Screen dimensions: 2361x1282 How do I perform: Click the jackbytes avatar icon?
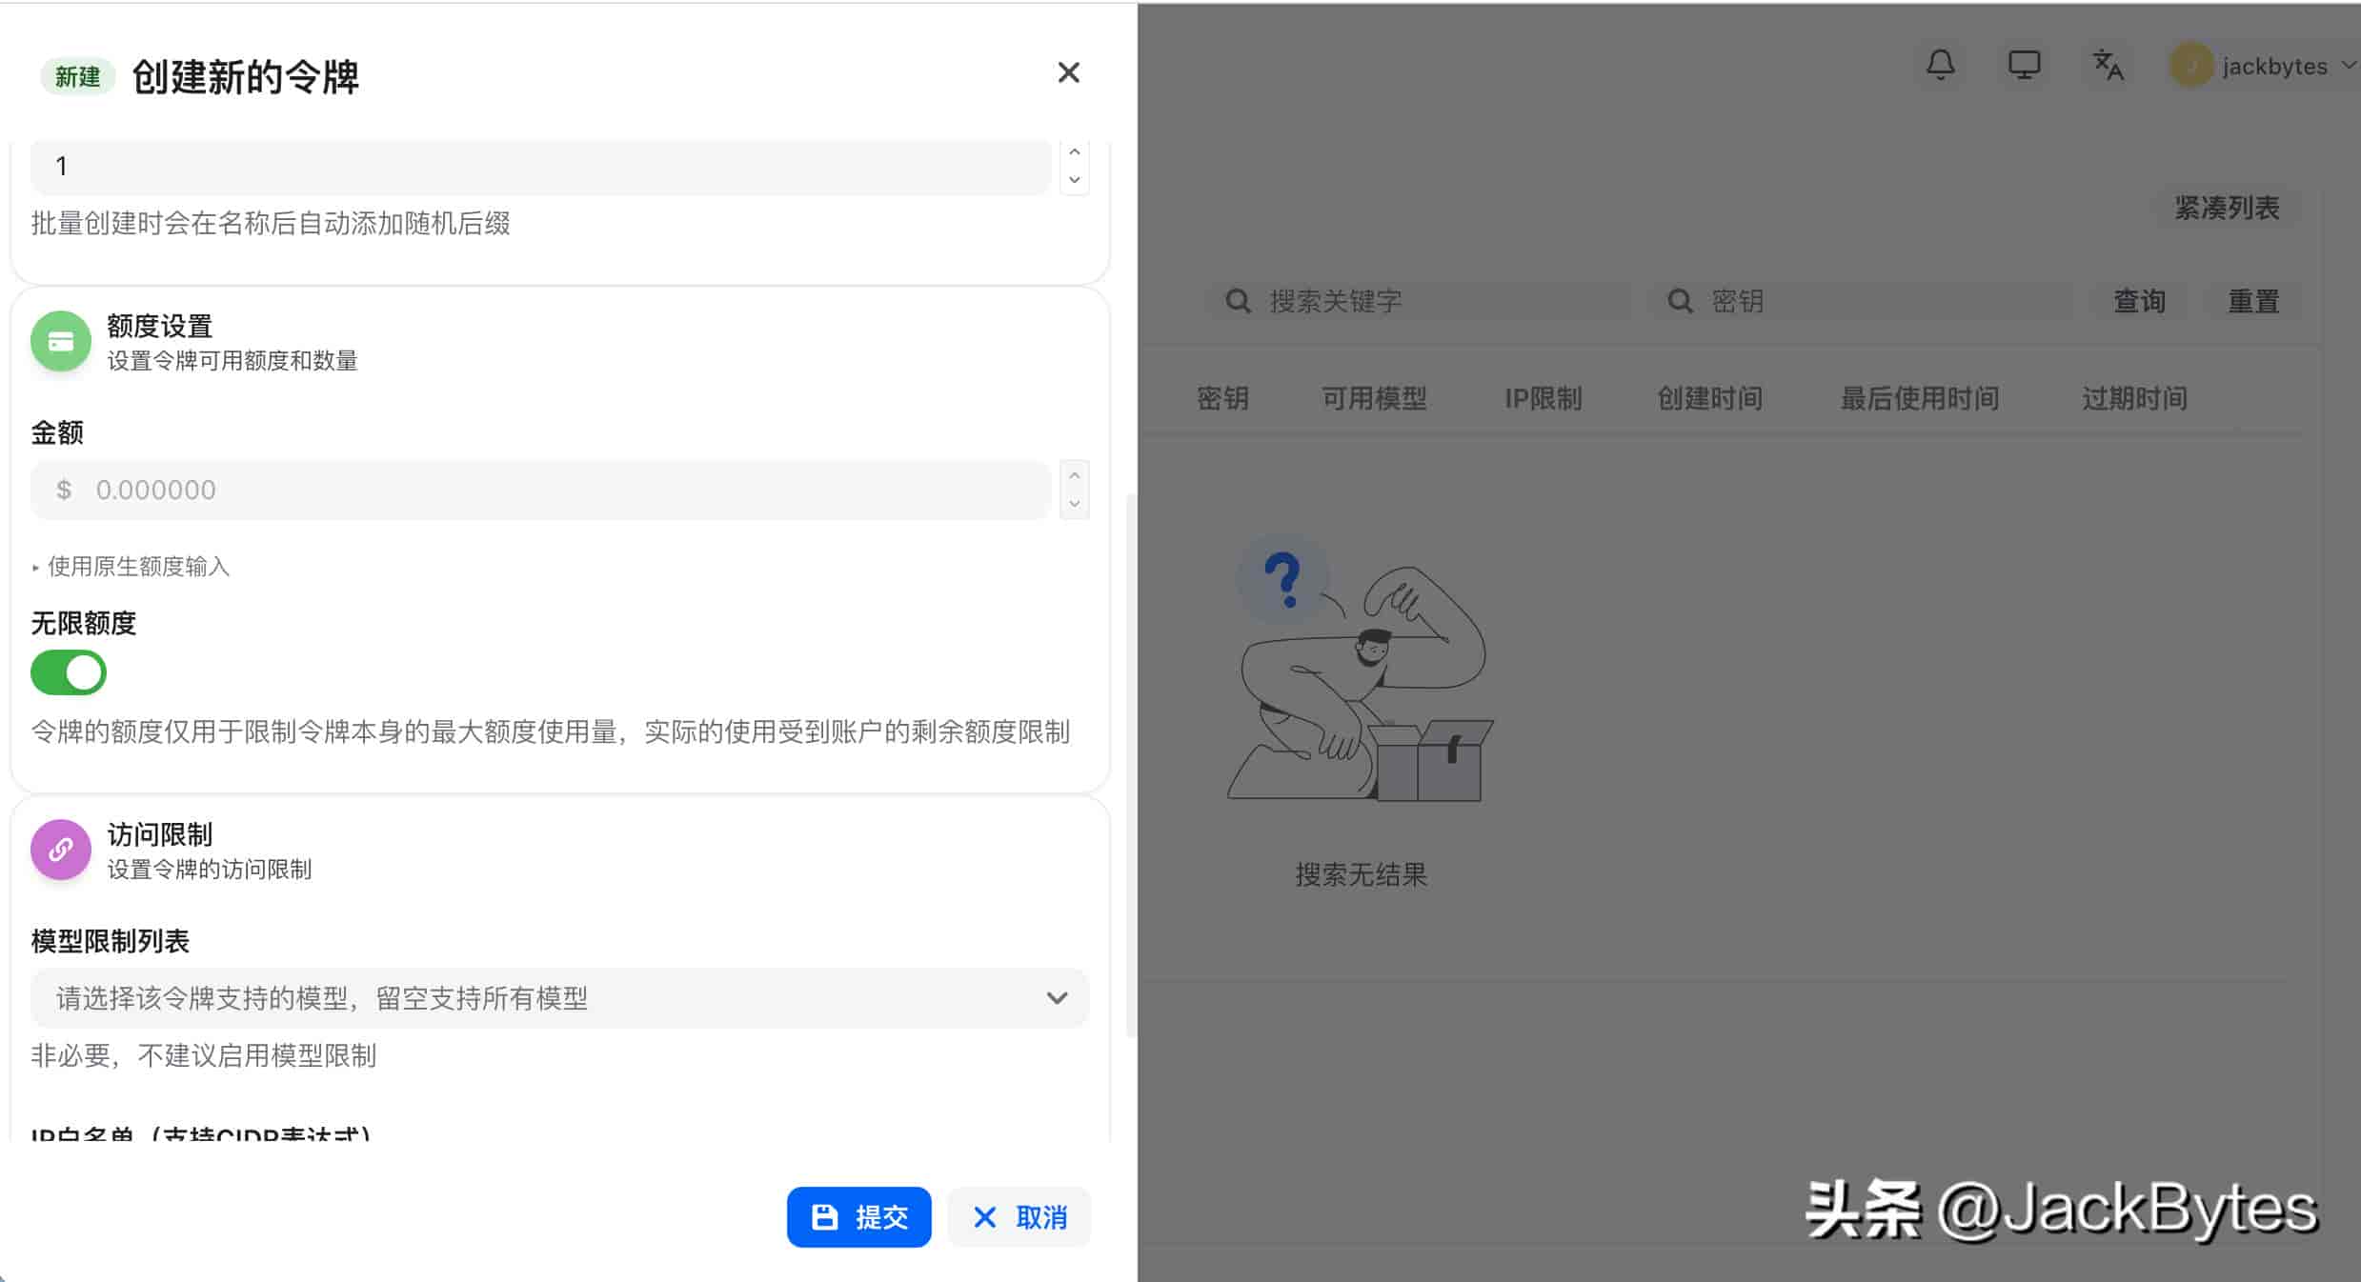coord(2190,66)
